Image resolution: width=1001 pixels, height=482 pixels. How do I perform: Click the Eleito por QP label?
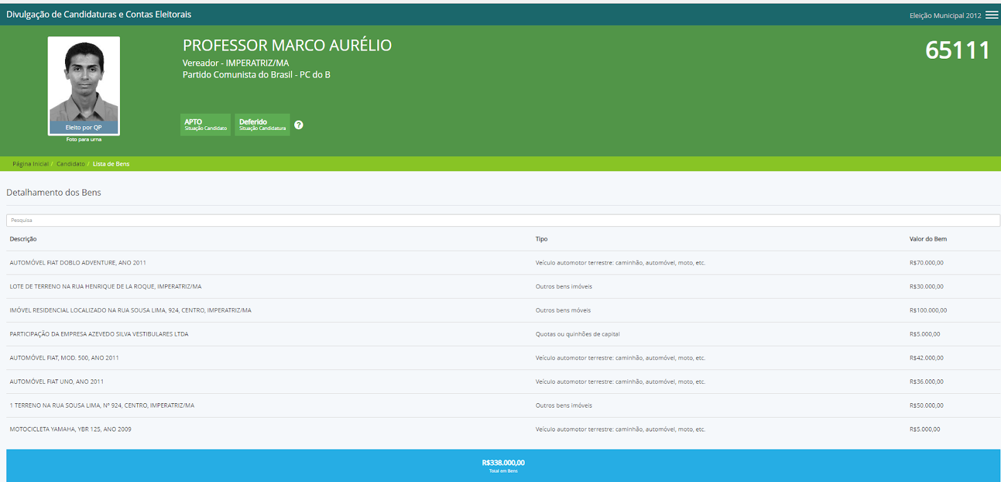[x=84, y=128]
